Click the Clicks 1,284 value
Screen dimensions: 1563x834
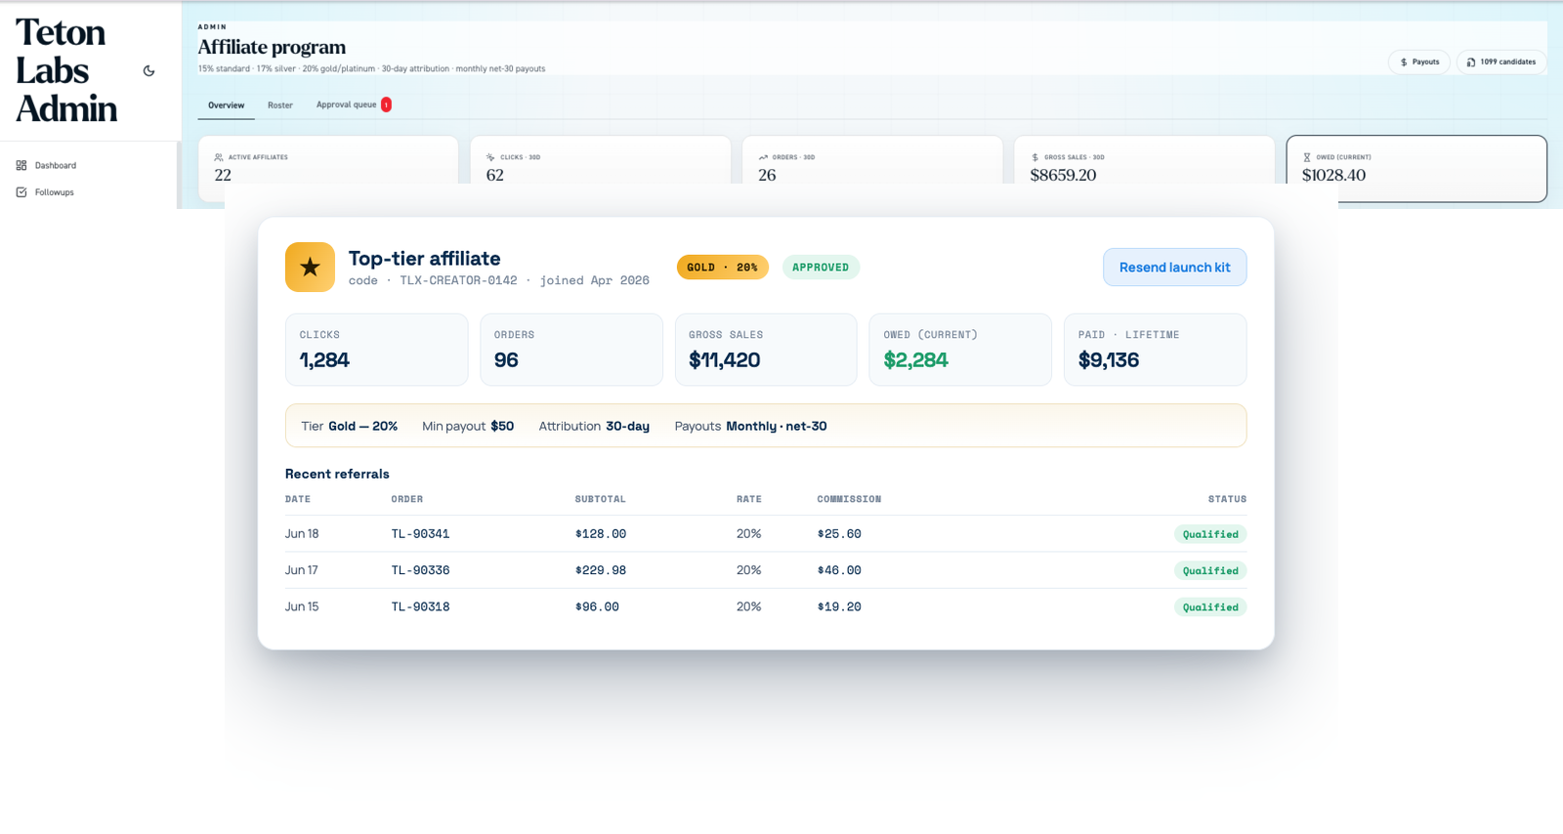(x=324, y=360)
